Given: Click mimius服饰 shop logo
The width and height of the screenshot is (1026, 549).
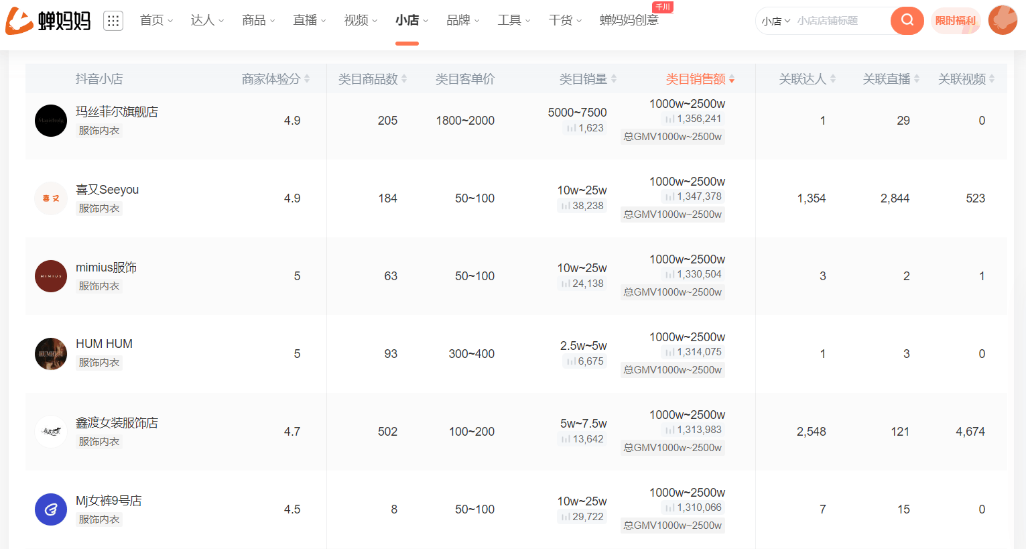Looking at the screenshot, I should [x=51, y=276].
